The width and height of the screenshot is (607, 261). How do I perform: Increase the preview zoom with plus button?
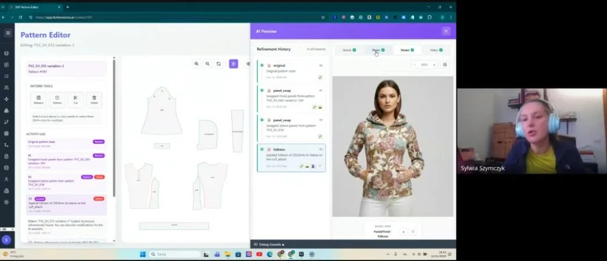(434, 65)
